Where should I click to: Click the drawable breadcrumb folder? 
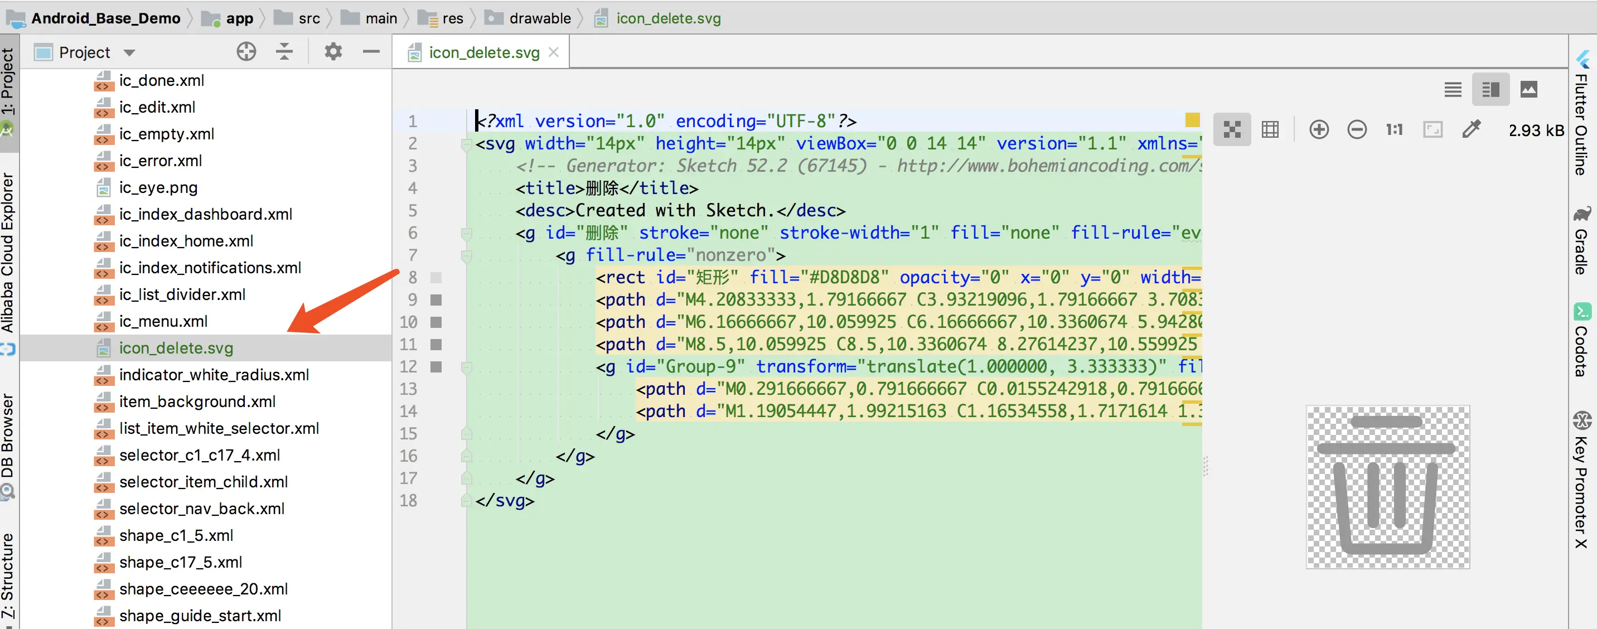click(x=539, y=18)
